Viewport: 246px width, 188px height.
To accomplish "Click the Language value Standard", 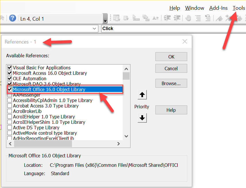I will coord(60,173).
